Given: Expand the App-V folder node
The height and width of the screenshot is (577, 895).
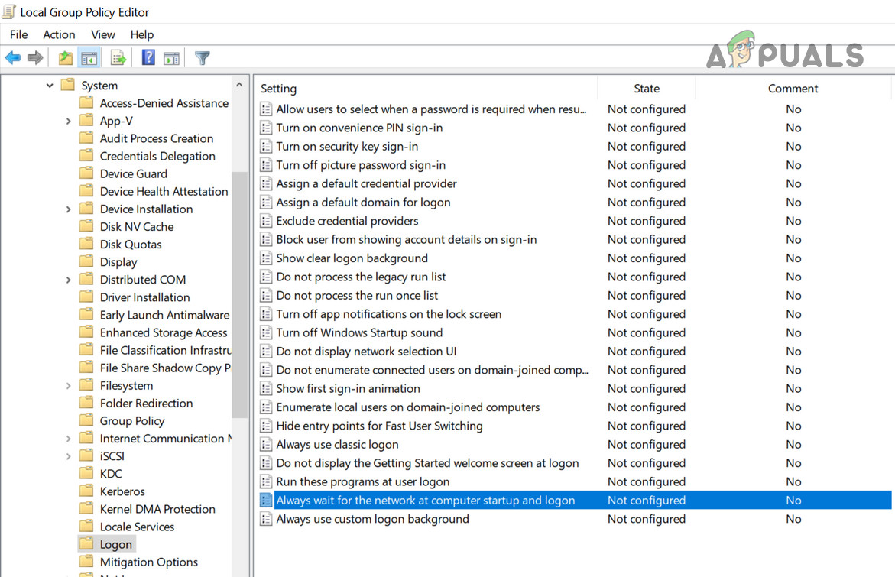Looking at the screenshot, I should point(68,121).
